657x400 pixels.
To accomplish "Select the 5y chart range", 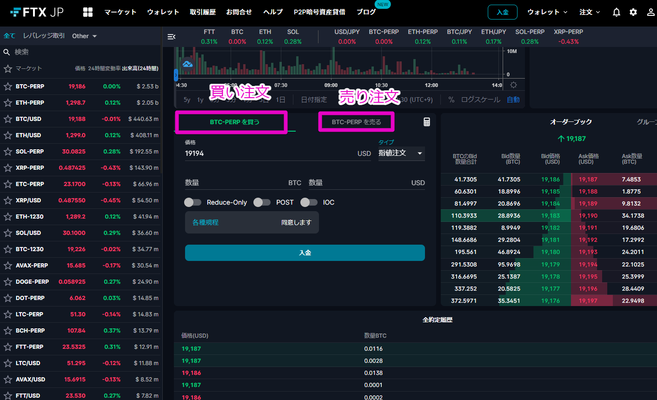I will coord(187,100).
